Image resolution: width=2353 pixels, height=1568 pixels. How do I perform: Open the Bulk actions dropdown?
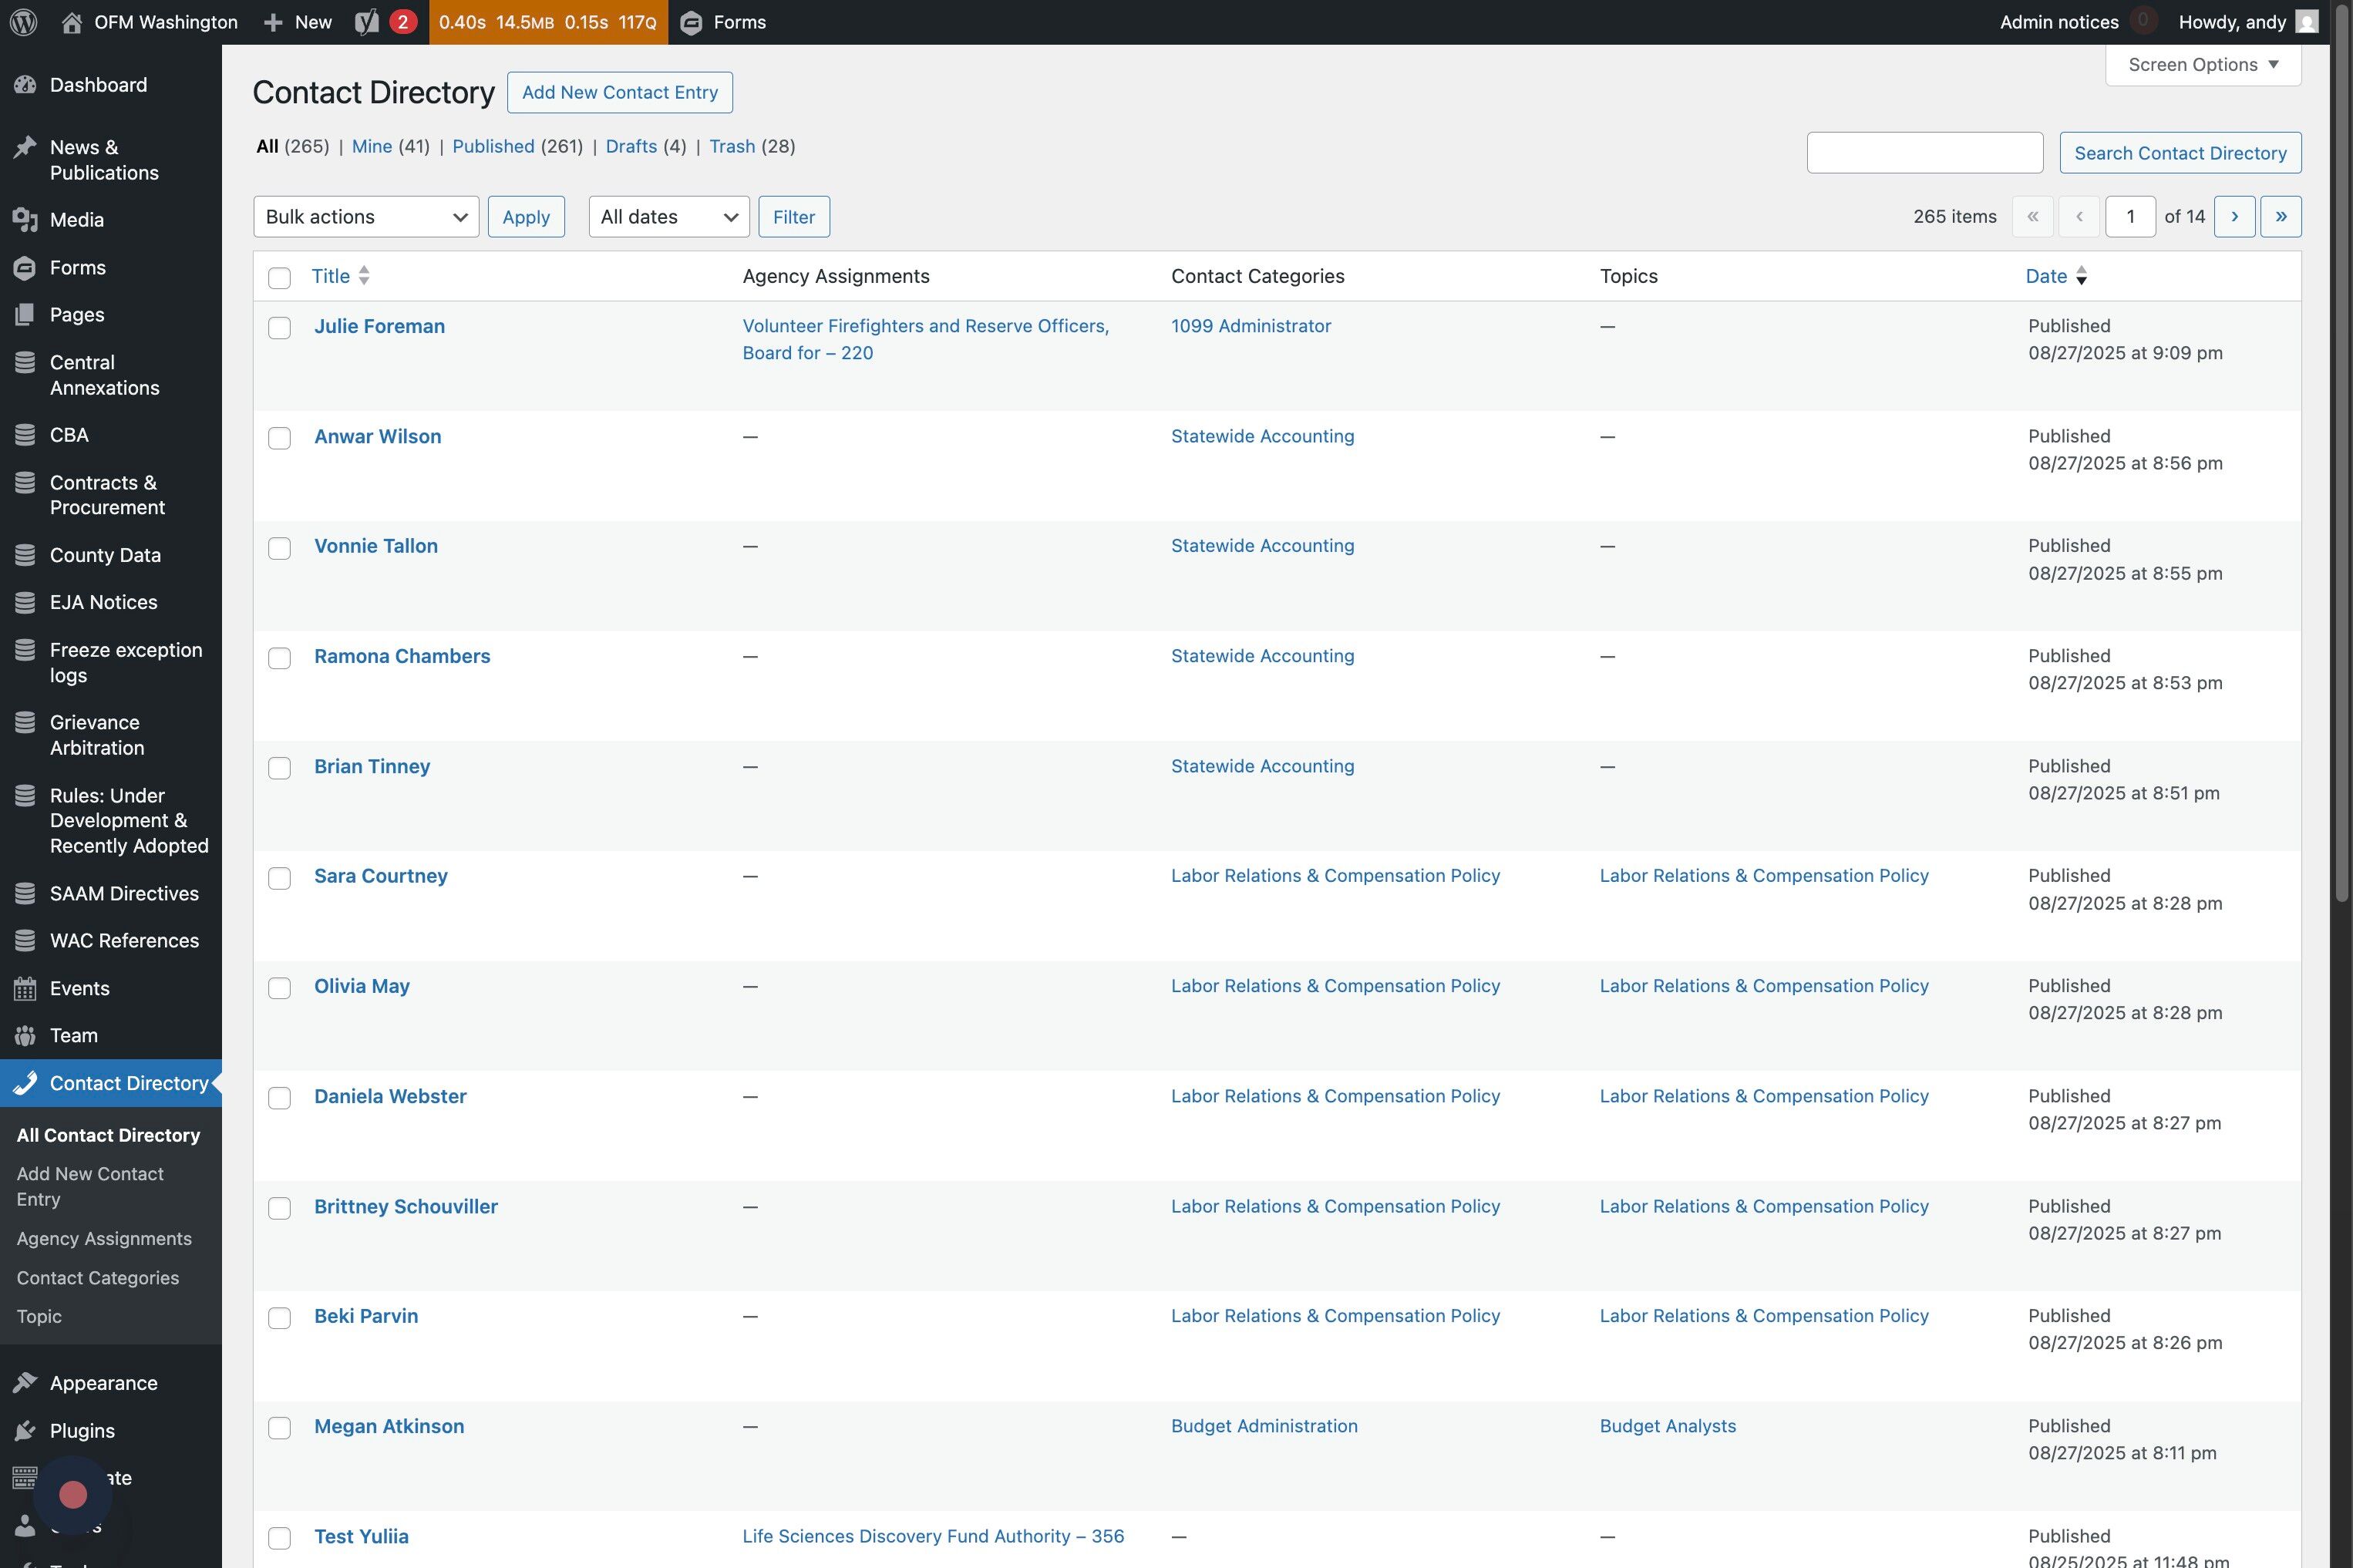pos(366,217)
